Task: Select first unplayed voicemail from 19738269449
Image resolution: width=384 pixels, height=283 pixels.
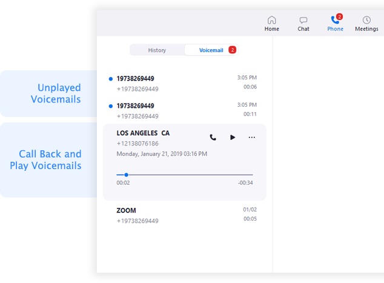Action: pos(182,83)
